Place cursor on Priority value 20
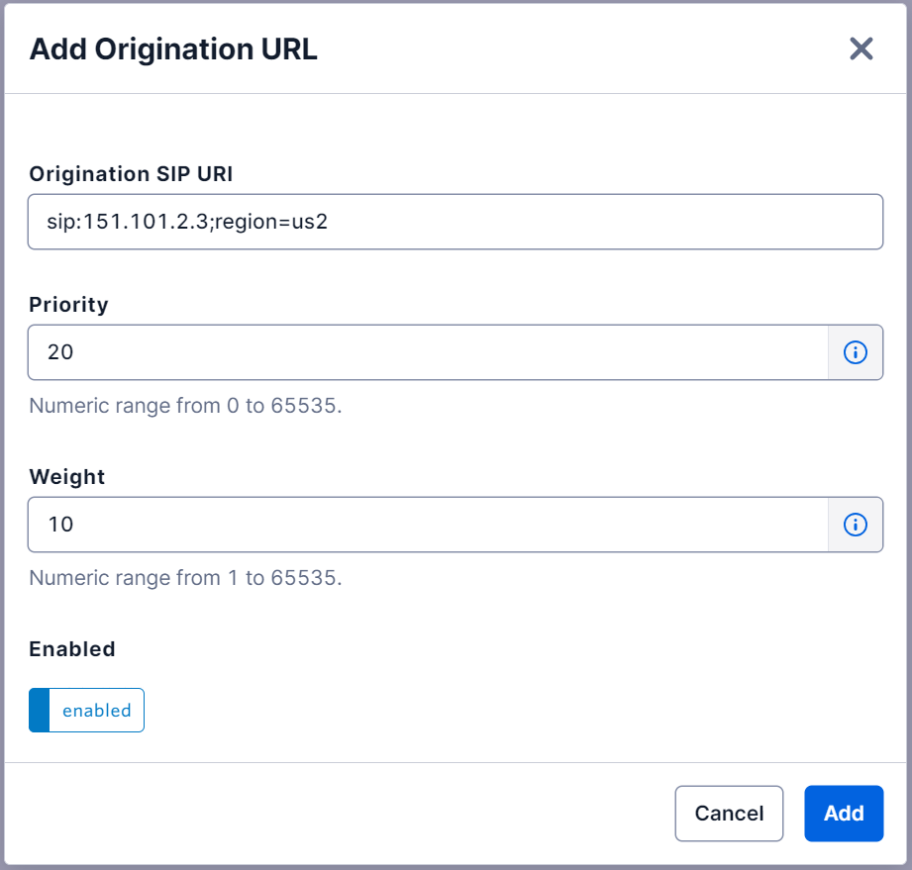Image resolution: width=912 pixels, height=870 pixels. (60, 352)
